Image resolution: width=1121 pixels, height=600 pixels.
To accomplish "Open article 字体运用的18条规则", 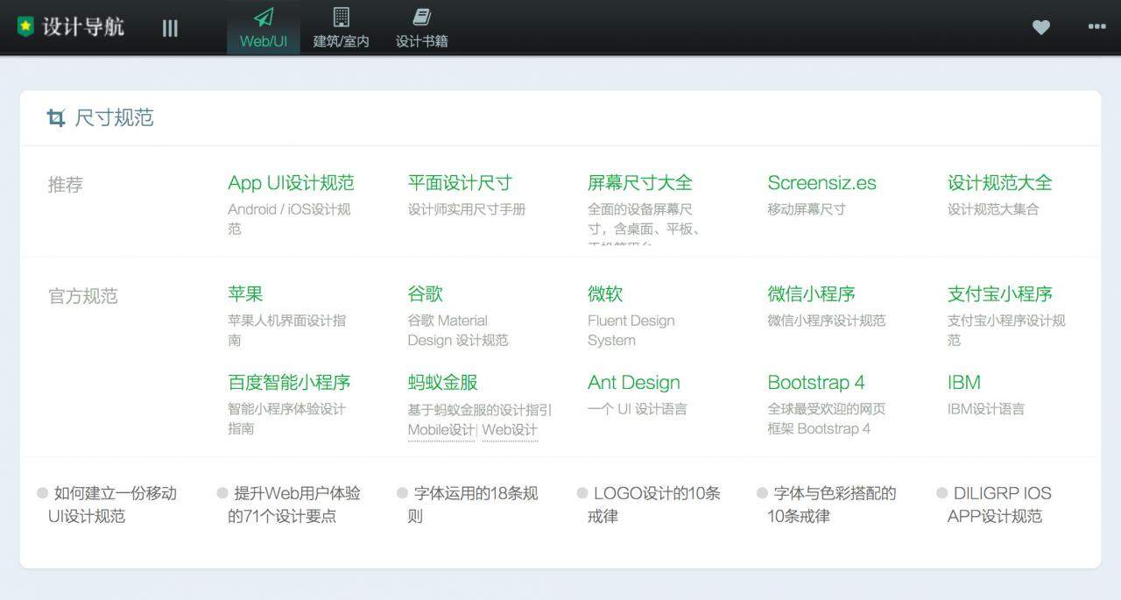I will tap(473, 505).
